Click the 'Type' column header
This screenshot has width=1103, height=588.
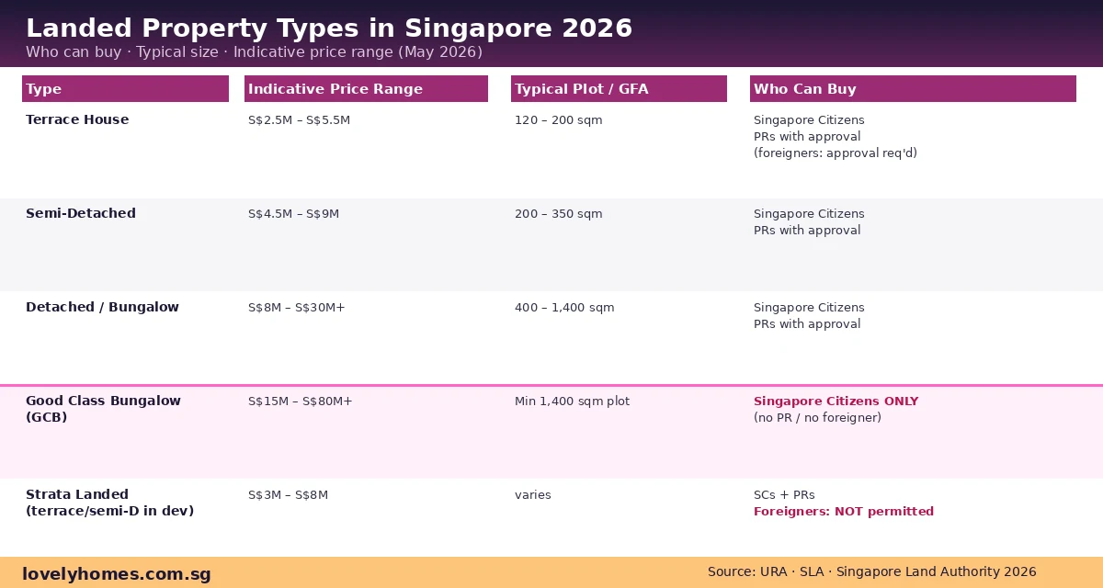(x=125, y=89)
